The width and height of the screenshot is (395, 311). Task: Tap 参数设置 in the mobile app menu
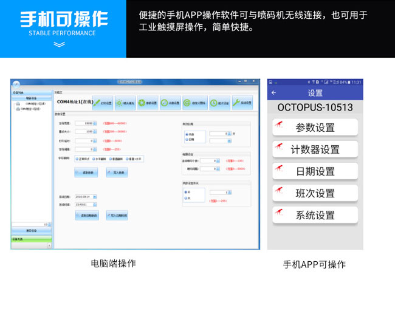point(315,128)
